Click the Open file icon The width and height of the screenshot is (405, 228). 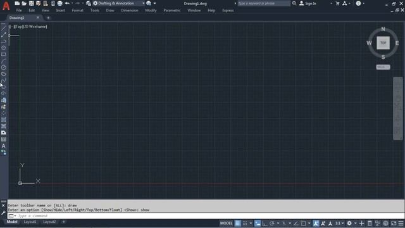[24, 3]
